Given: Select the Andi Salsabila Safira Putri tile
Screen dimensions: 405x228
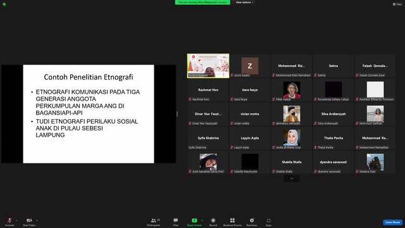Looking at the screenshot, I should (208, 162).
